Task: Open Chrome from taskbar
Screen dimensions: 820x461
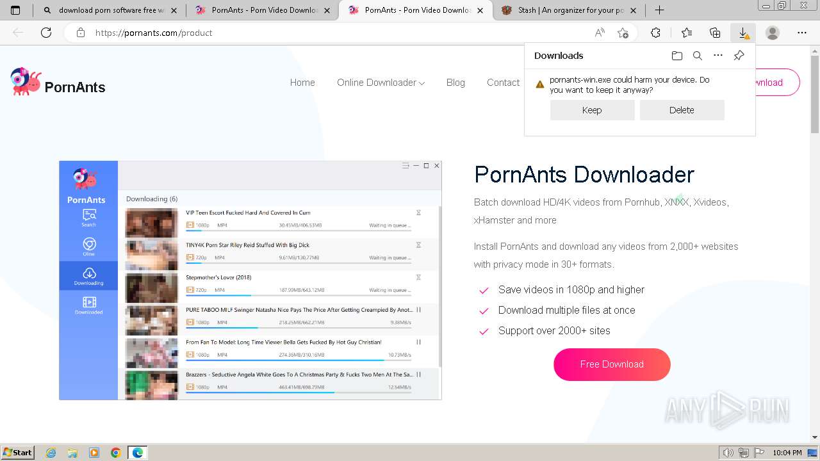Action: tap(115, 453)
